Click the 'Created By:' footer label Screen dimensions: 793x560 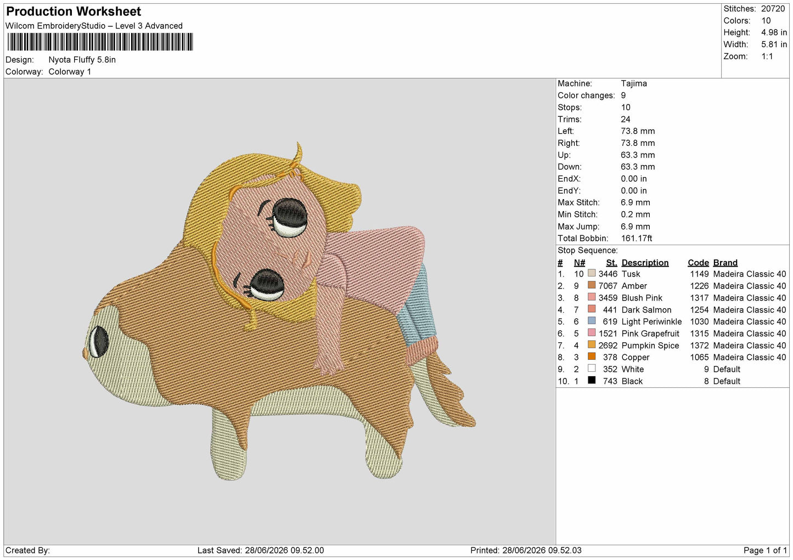pyautogui.click(x=27, y=550)
